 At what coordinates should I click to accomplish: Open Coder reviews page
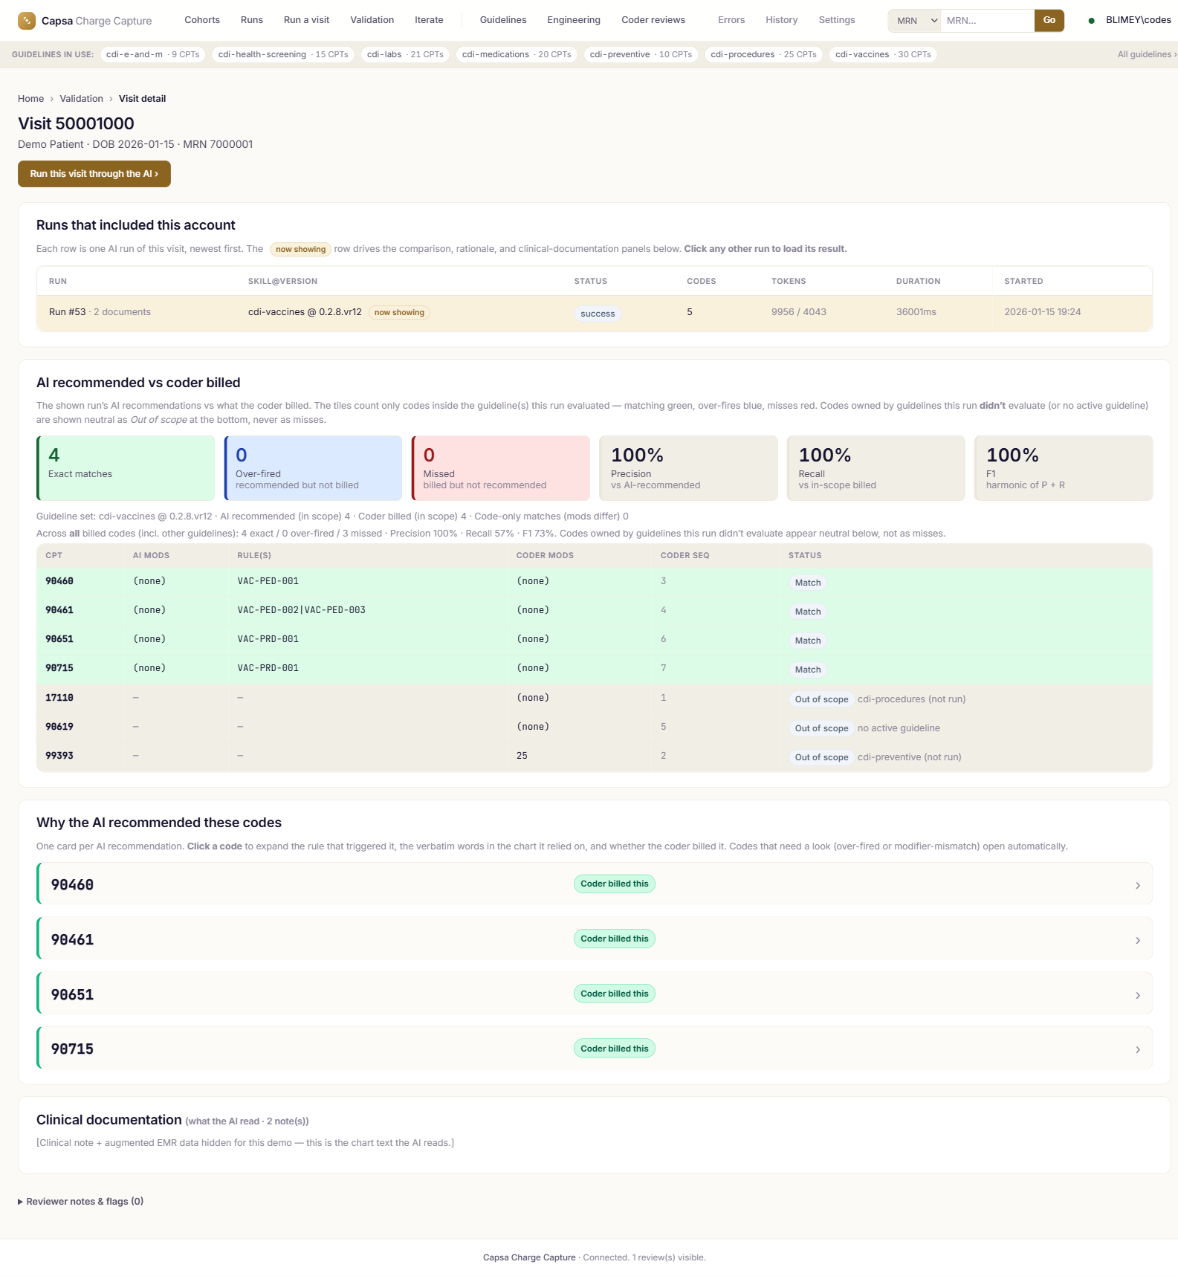point(653,20)
